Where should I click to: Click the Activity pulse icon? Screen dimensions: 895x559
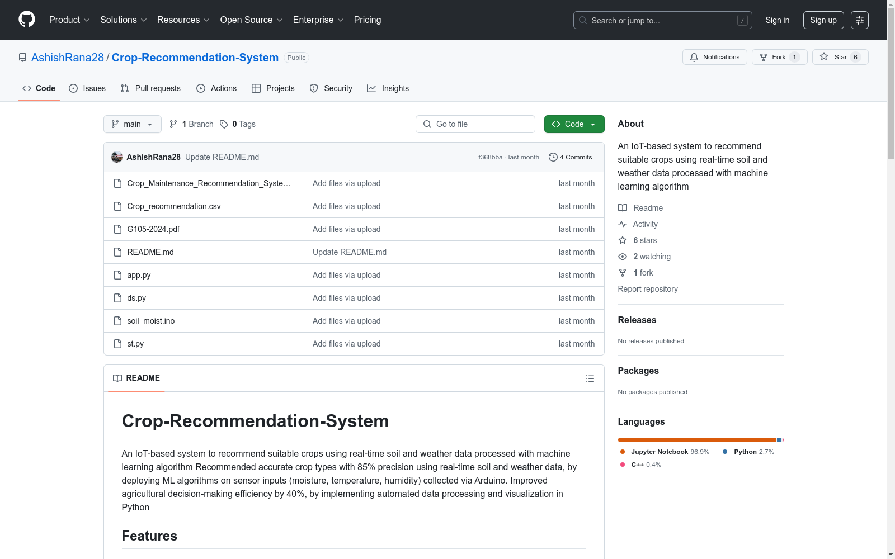click(x=623, y=224)
